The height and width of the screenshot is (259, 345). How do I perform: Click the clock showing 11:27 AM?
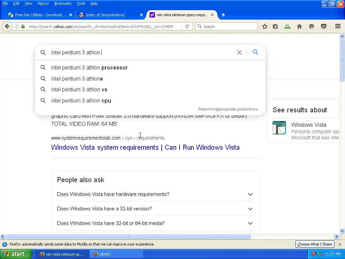[333, 254]
